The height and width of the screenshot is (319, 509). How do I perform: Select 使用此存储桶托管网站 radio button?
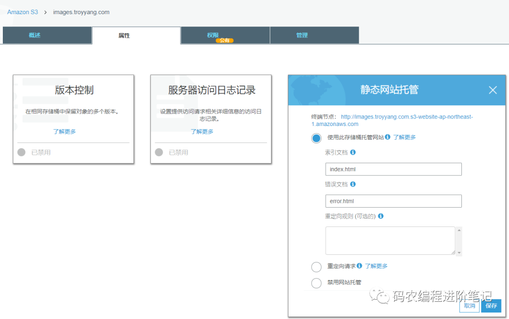316,138
